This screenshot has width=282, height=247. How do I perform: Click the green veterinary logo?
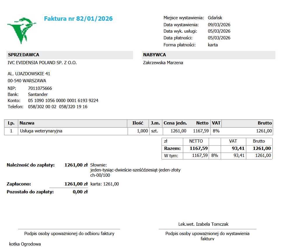point(22,31)
